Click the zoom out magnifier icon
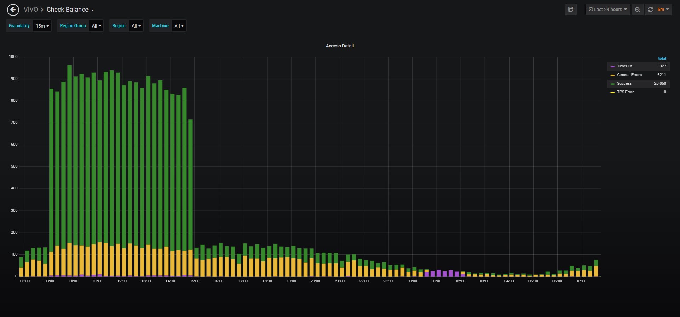This screenshot has width=680, height=317. 637,10
